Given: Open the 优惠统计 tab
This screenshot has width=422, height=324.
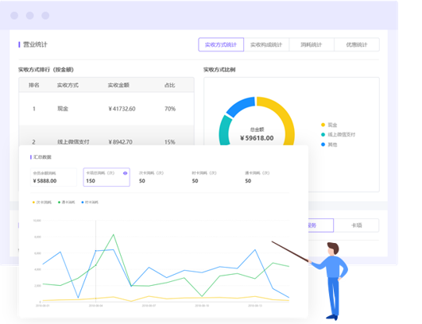Looking at the screenshot, I should point(357,44).
